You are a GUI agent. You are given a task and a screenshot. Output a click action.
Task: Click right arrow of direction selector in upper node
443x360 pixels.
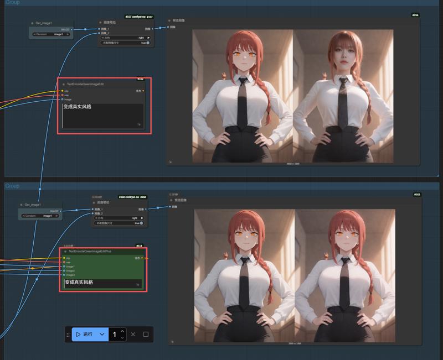point(148,38)
